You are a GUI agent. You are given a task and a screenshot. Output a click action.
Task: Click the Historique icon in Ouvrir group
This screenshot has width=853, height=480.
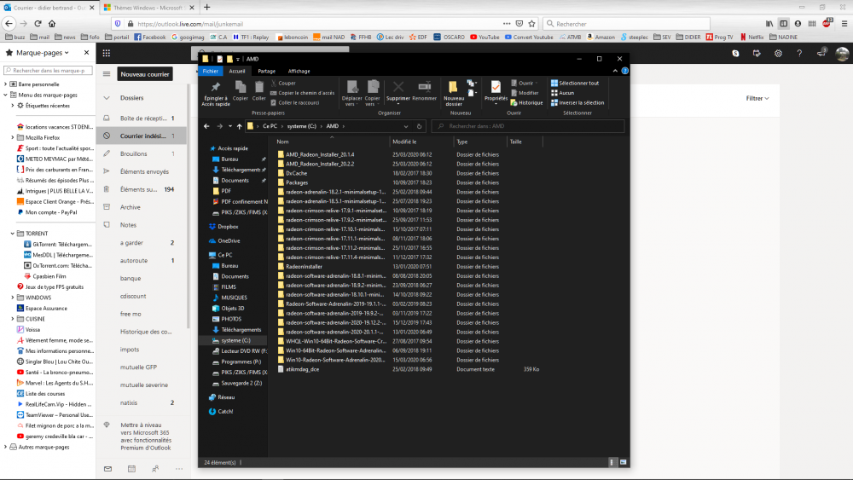526,102
